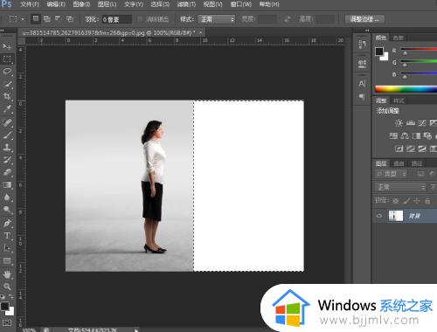Viewport: 437px width, 332px height.
Task: Add a Vibrance adjustment
Action: (434, 123)
